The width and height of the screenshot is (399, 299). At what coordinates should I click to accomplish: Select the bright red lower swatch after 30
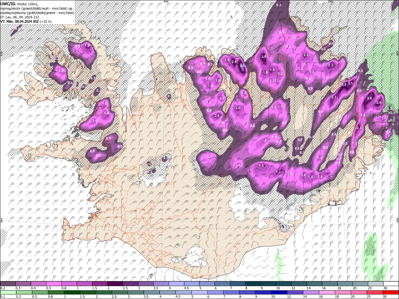(x=391, y=292)
